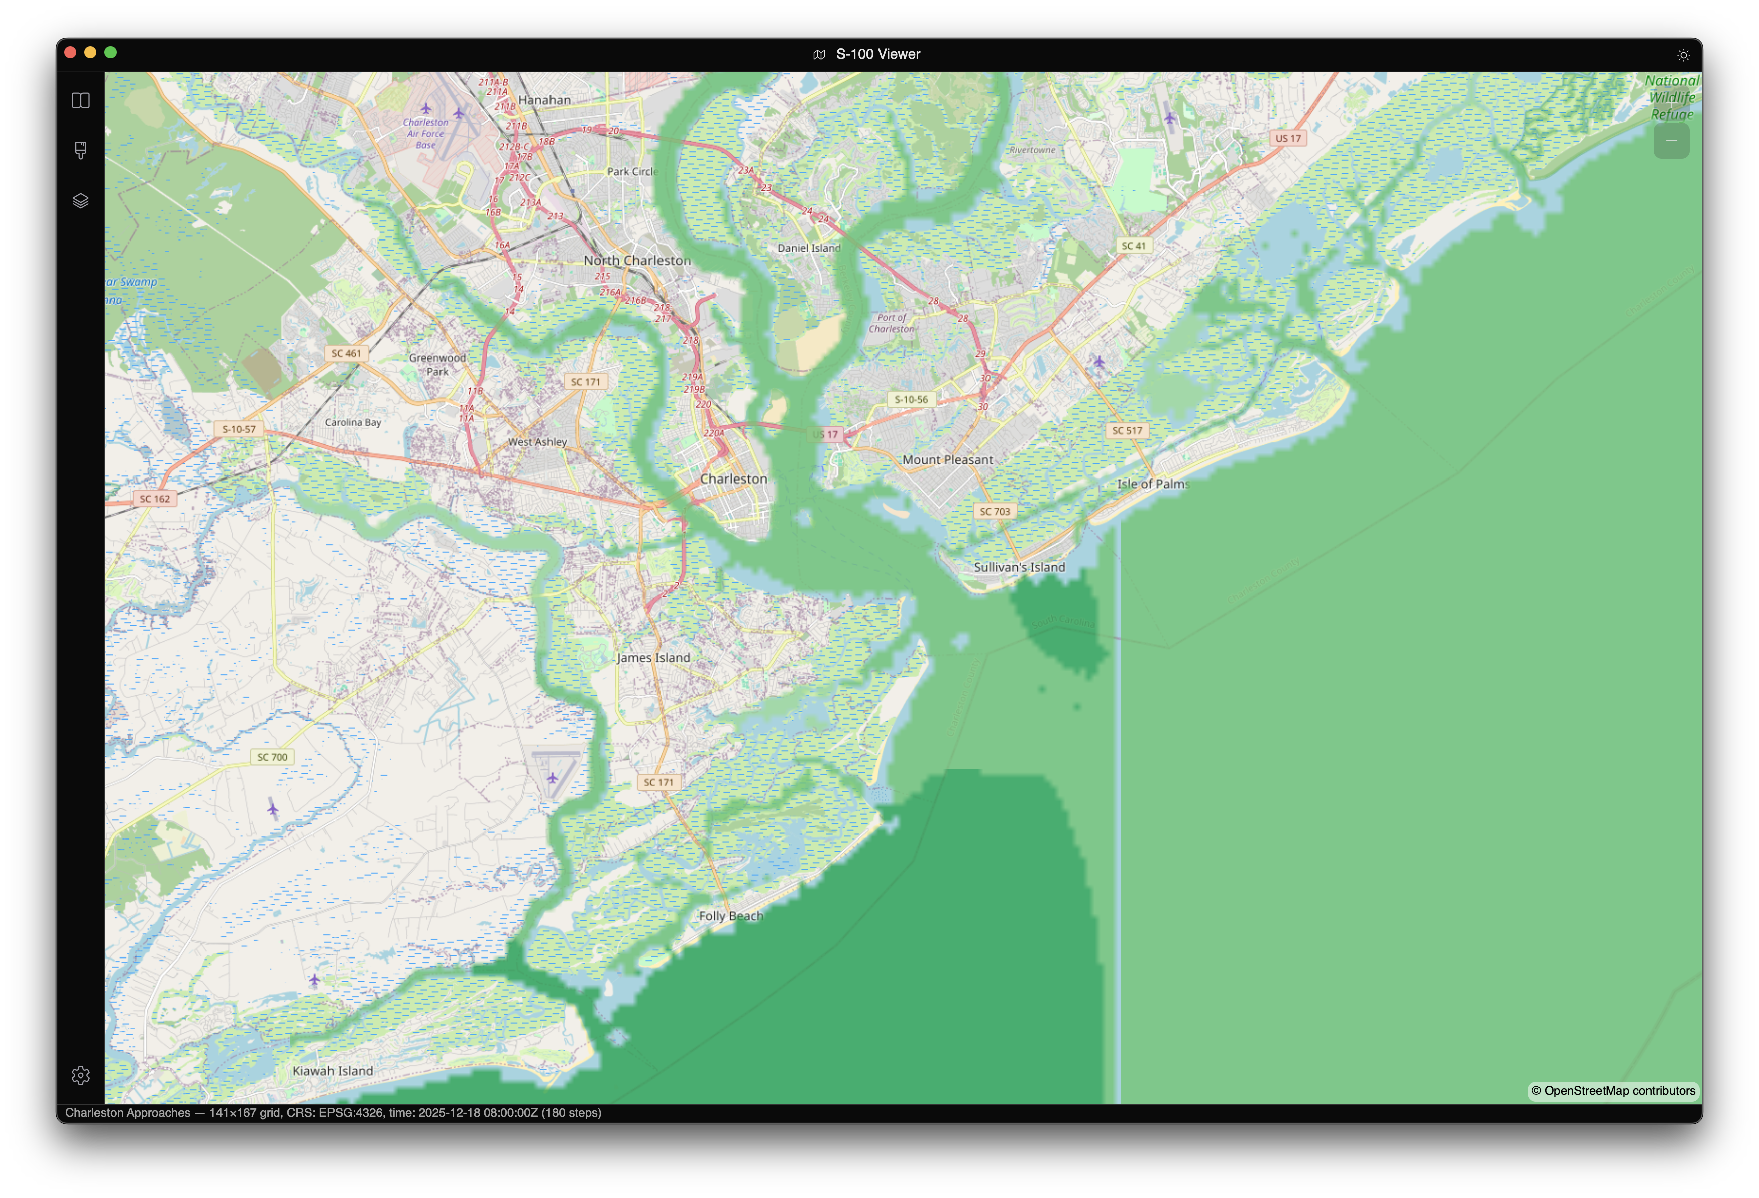Click the 'SC 517' road shield

[1128, 431]
